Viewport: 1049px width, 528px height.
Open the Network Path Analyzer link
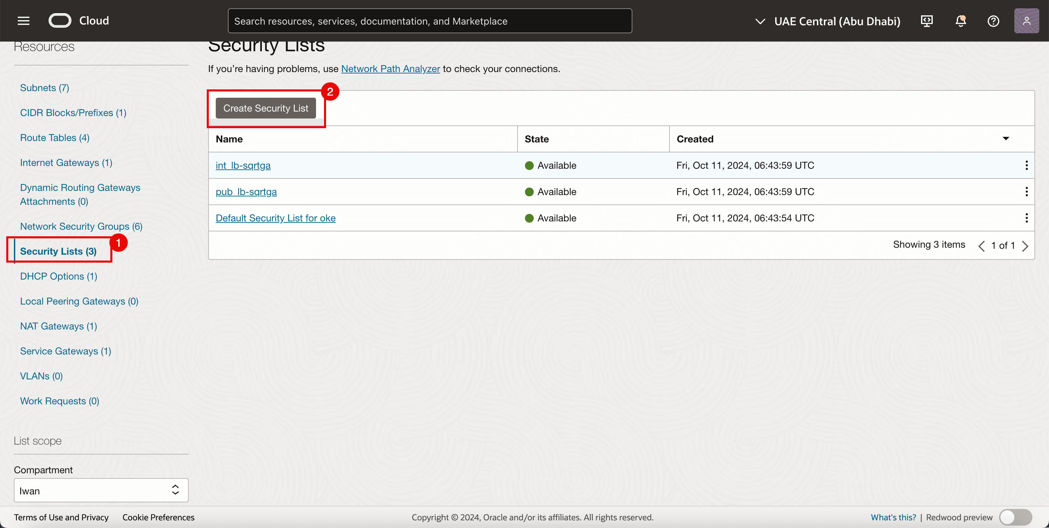point(390,69)
